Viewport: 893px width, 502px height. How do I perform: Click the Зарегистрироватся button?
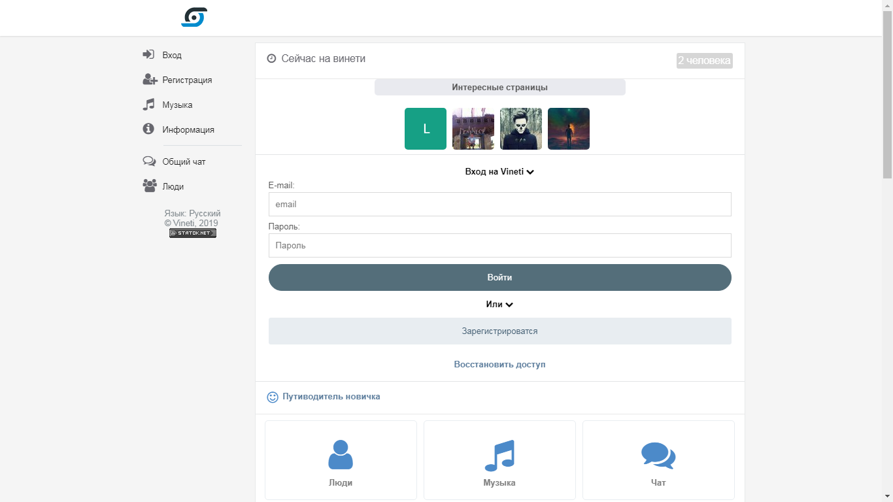(499, 331)
